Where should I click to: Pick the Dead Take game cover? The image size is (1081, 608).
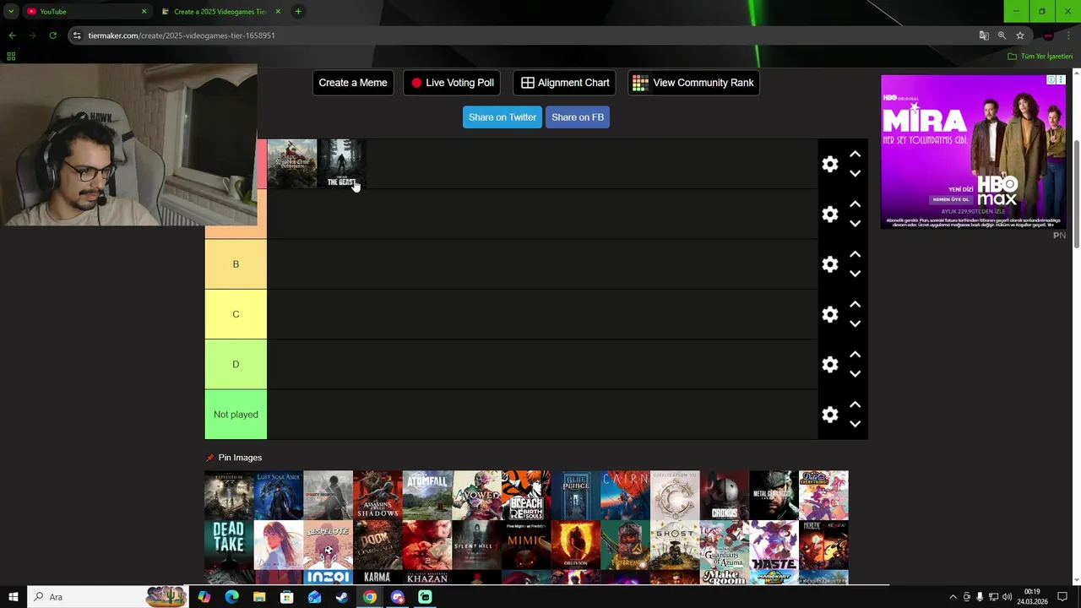click(229, 545)
